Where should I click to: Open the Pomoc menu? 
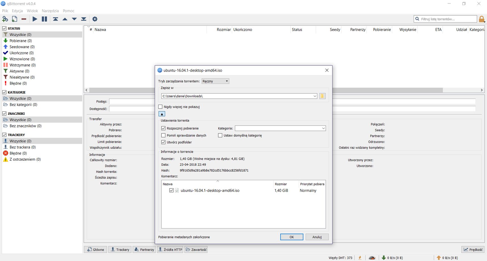click(x=69, y=11)
